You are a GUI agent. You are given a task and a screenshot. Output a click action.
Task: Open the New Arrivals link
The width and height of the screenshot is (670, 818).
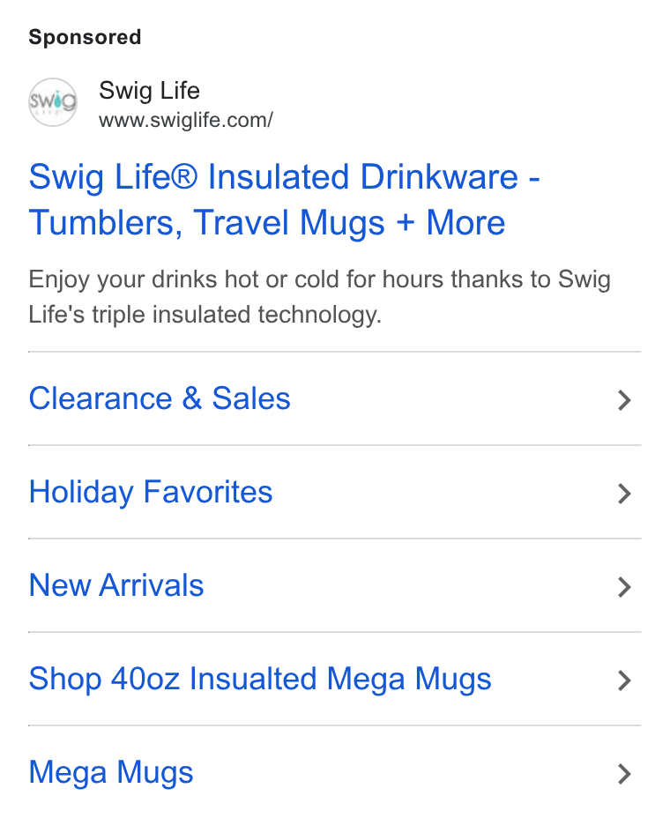[116, 585]
